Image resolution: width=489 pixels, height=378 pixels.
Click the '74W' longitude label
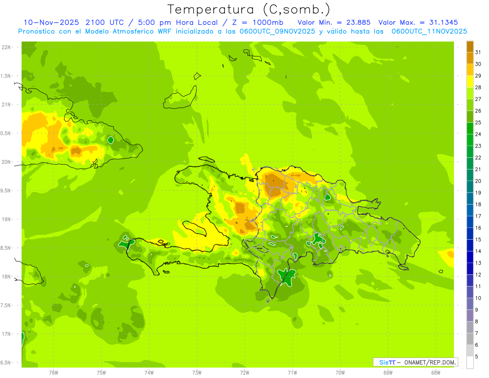tap(149, 373)
